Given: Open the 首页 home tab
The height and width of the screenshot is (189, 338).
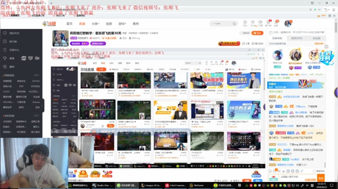Looking at the screenshot, I should click(x=69, y=23).
